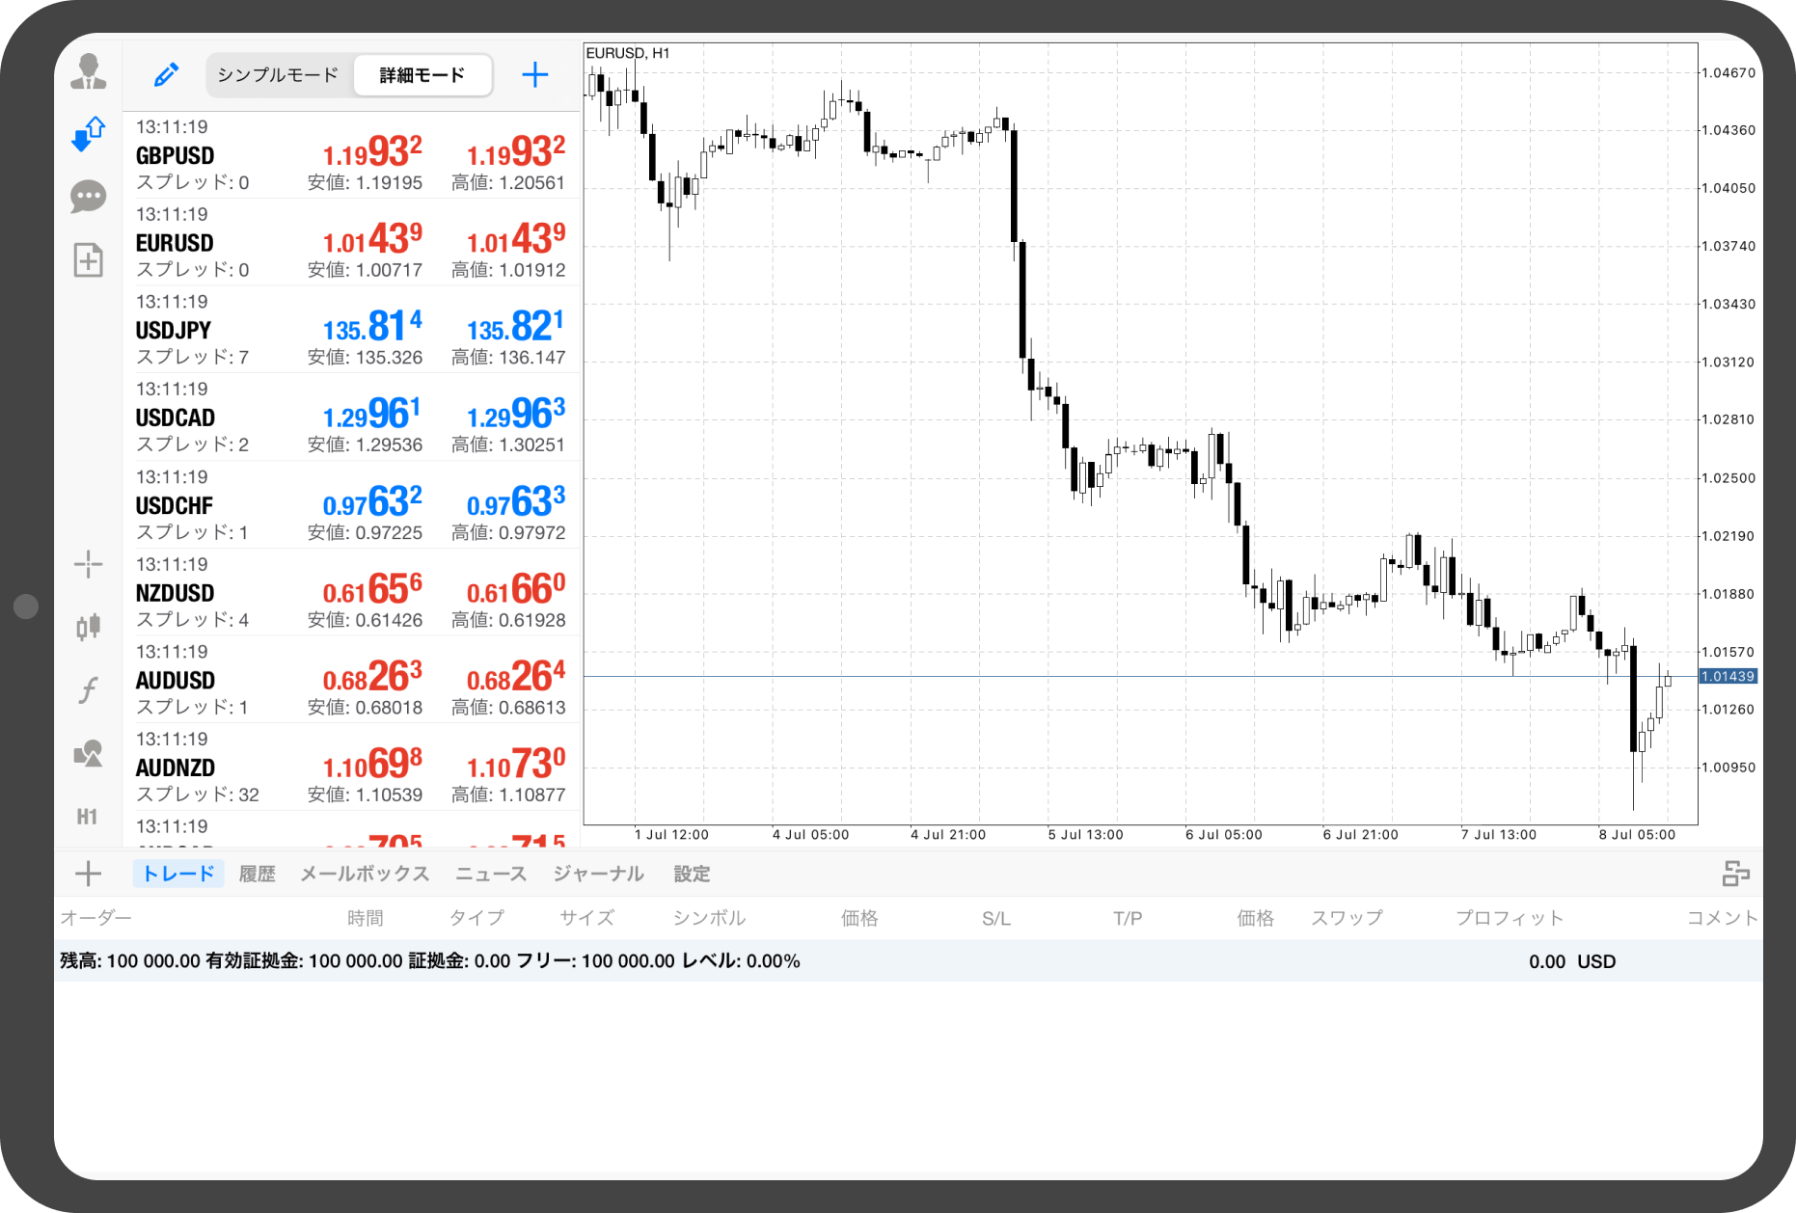Click the コメント column header

coord(1723,918)
